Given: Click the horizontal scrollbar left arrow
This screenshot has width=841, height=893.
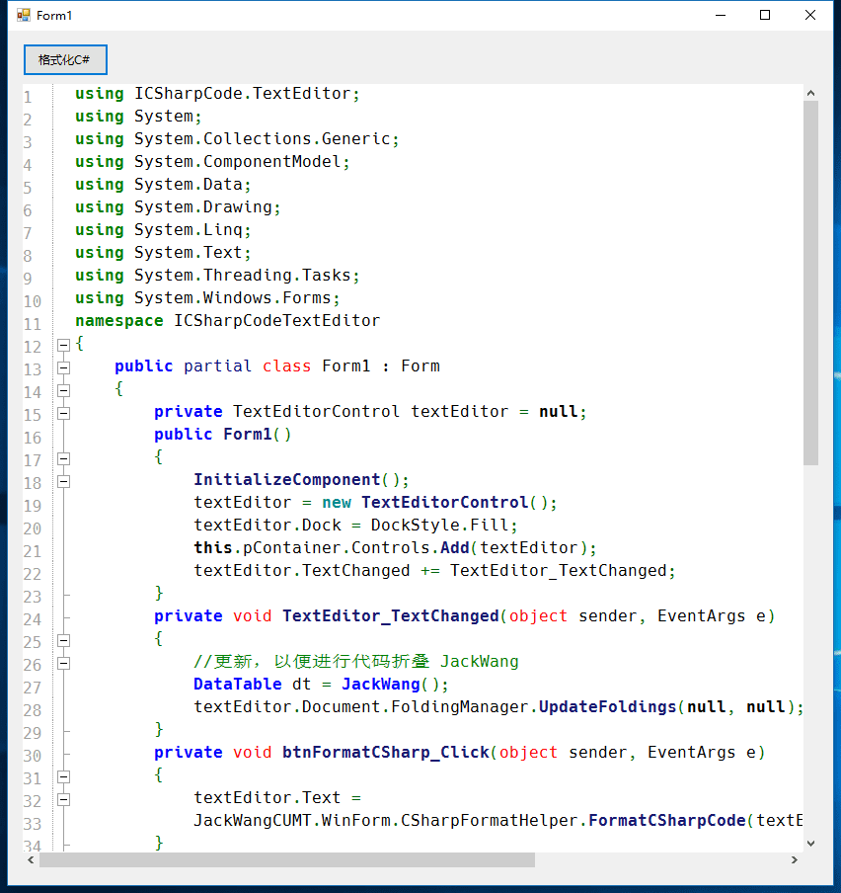Looking at the screenshot, I should click(30, 860).
